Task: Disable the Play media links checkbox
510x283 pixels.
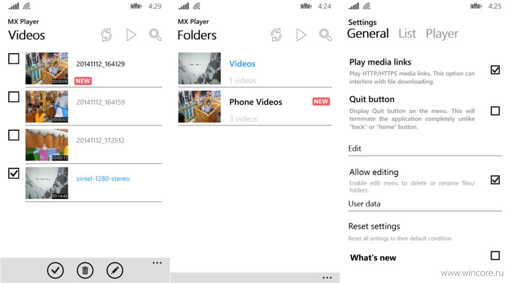Action: coord(495,70)
